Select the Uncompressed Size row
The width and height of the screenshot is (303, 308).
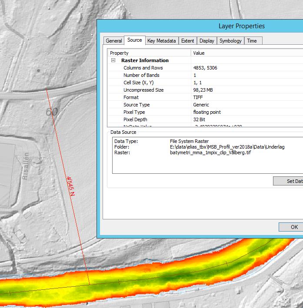[x=205, y=90]
